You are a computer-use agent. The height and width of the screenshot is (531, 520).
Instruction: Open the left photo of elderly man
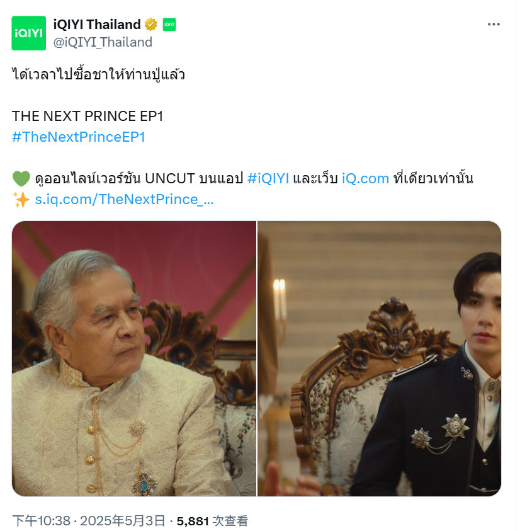tap(134, 358)
